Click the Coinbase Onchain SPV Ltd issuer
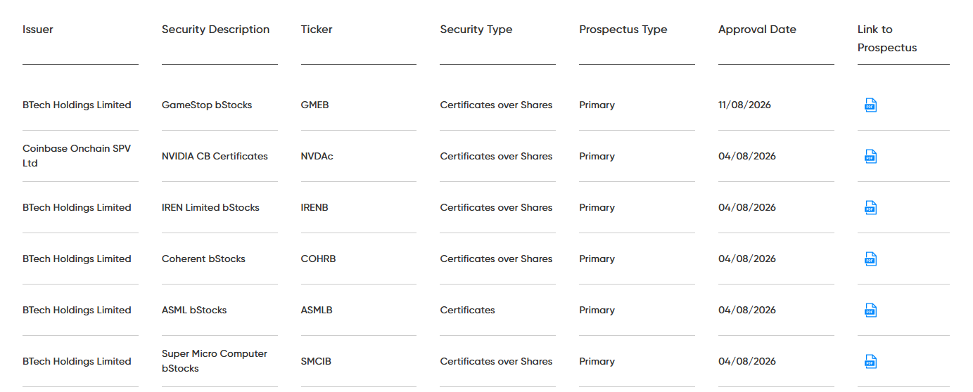 coord(77,156)
